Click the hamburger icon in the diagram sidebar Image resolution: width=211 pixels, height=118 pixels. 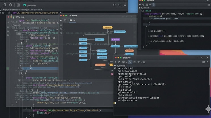pyautogui.click(x=61, y=25)
